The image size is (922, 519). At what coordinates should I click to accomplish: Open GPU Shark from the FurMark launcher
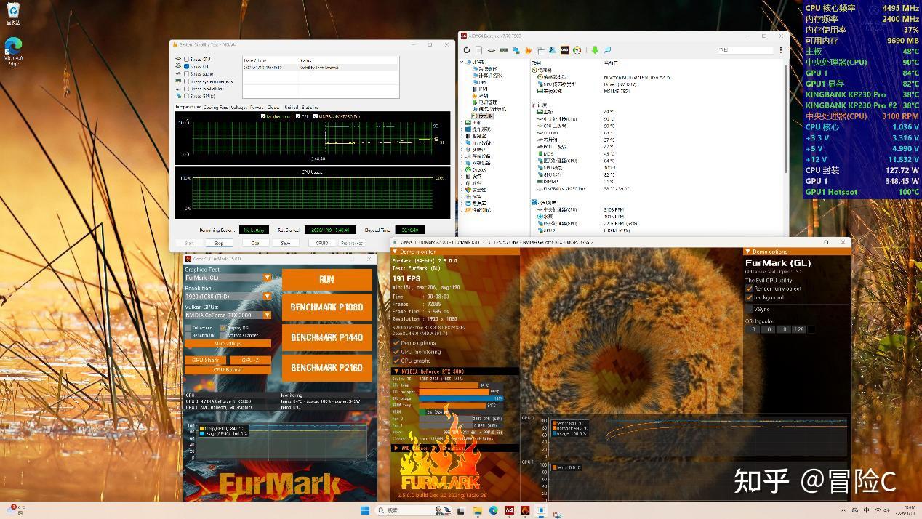click(205, 360)
